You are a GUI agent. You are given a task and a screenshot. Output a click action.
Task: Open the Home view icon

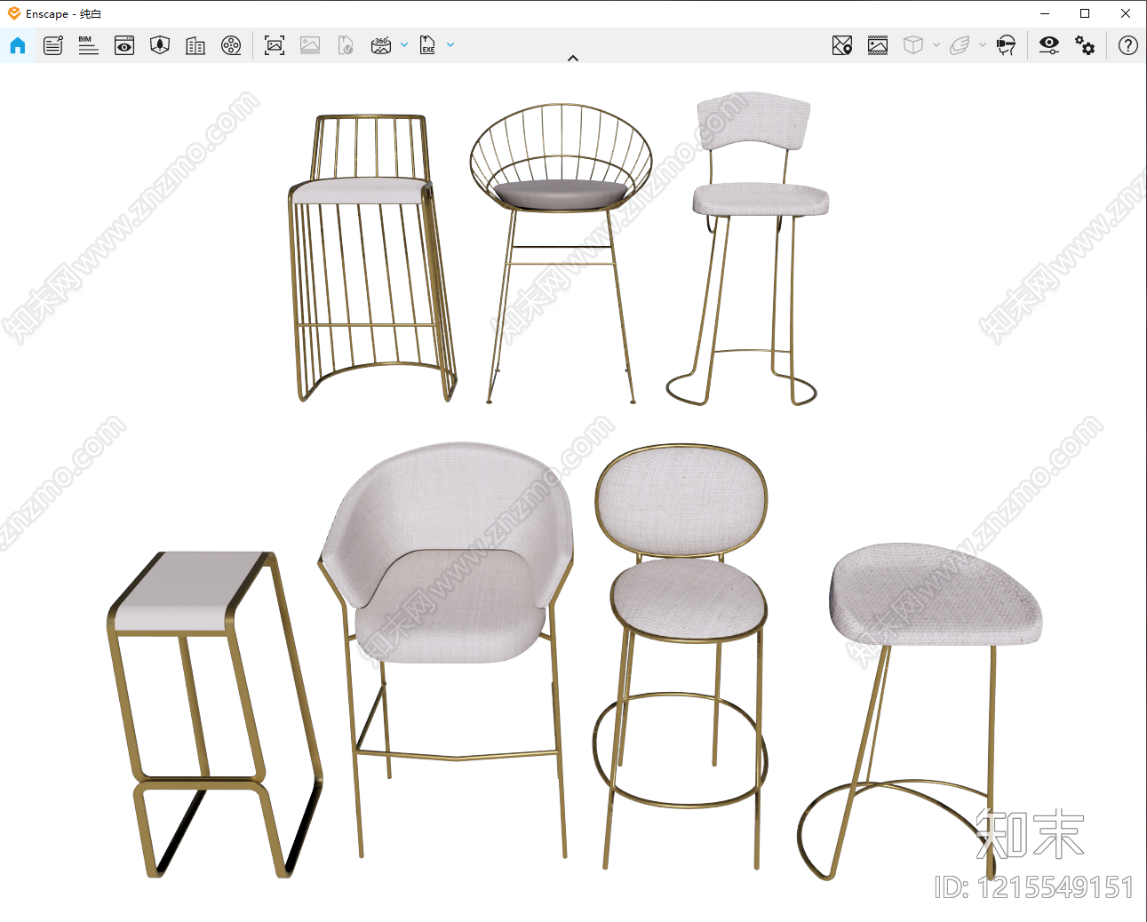18,45
